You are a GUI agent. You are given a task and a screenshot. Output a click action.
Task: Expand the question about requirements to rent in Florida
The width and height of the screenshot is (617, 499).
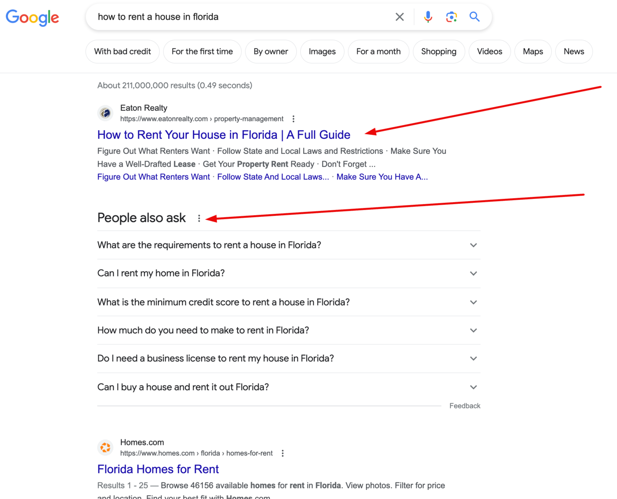coord(473,245)
